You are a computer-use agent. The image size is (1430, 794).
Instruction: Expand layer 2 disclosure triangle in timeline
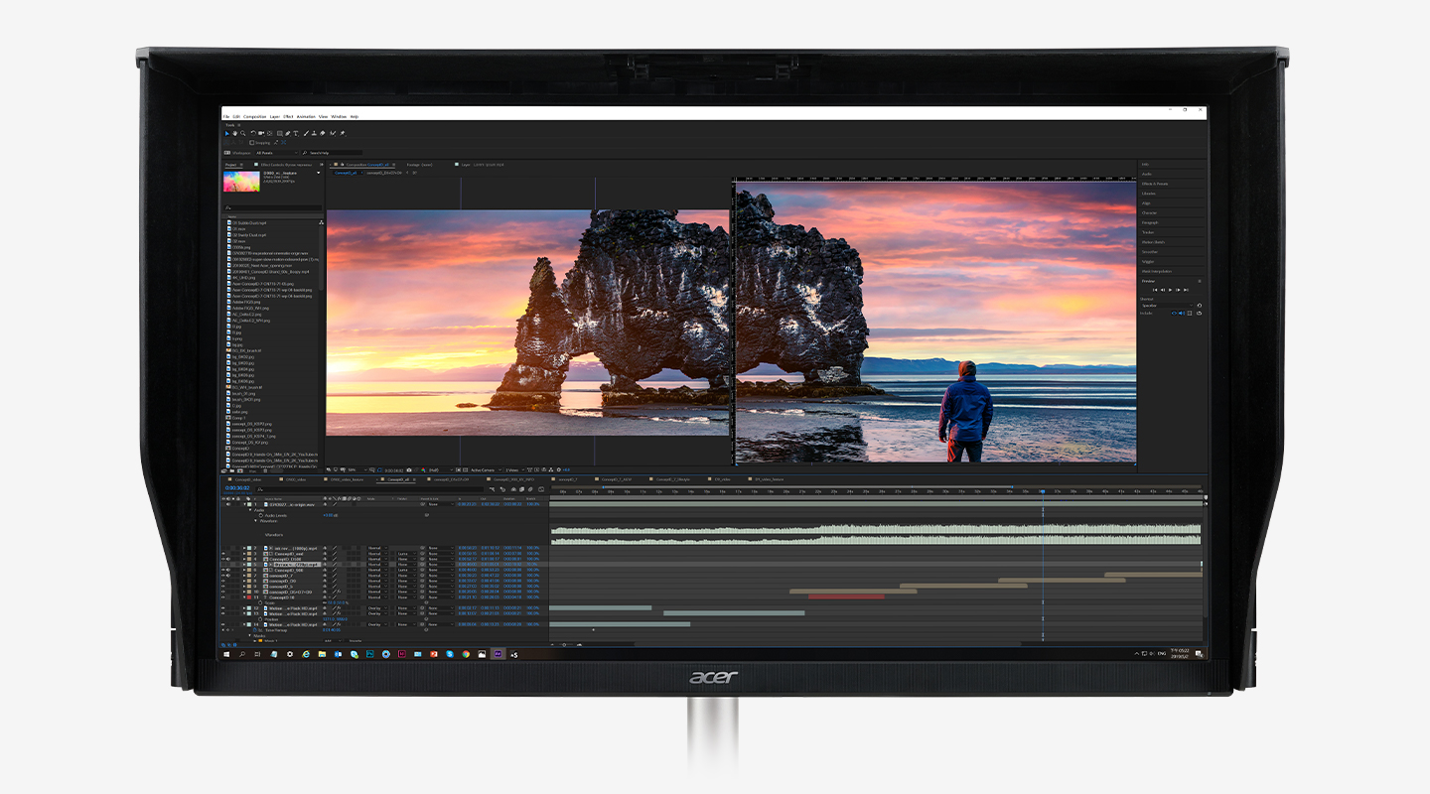pos(244,548)
